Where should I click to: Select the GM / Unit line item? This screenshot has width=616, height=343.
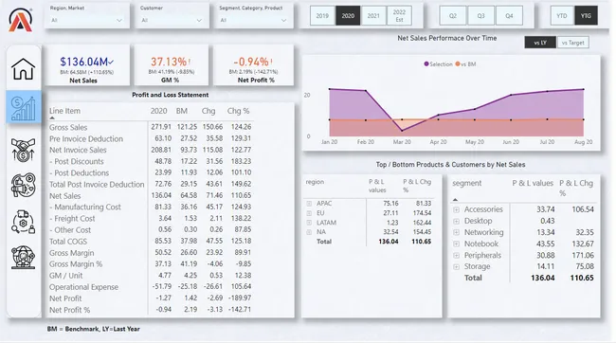click(65, 276)
